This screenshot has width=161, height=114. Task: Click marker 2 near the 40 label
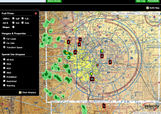tap(79, 44)
